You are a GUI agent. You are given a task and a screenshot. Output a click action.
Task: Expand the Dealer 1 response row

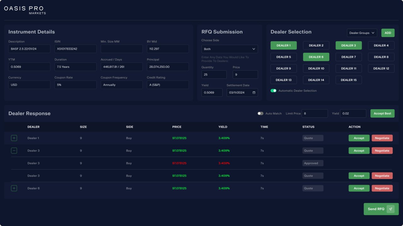14,138
